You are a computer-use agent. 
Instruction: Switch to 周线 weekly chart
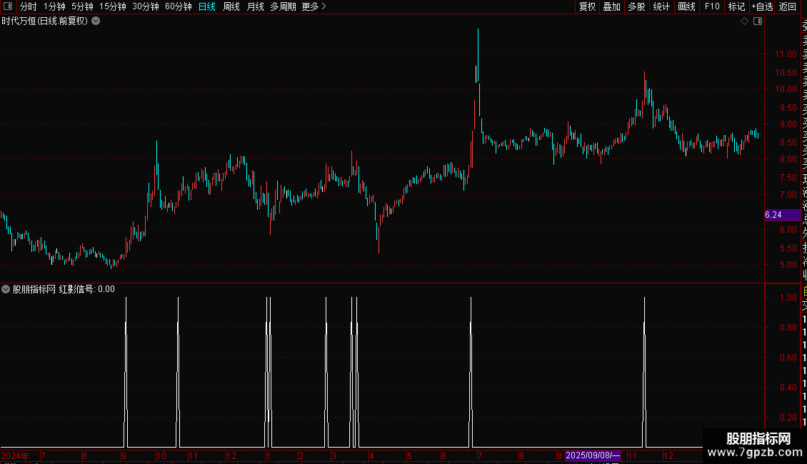click(x=231, y=6)
